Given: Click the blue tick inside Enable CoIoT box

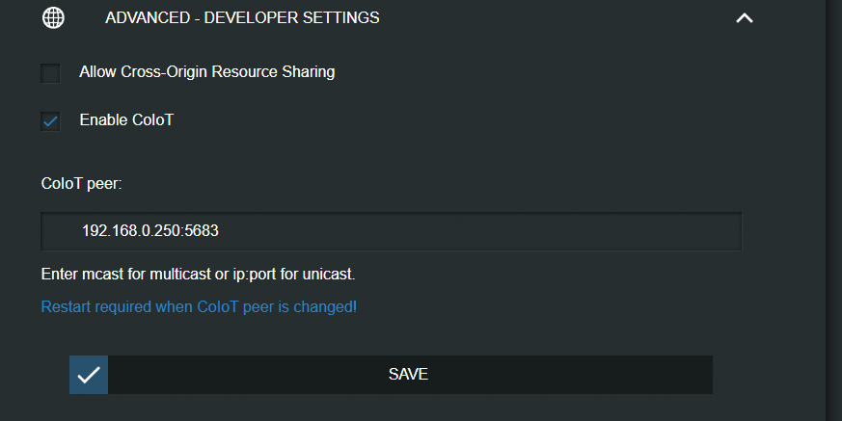Looking at the screenshot, I should (50, 121).
